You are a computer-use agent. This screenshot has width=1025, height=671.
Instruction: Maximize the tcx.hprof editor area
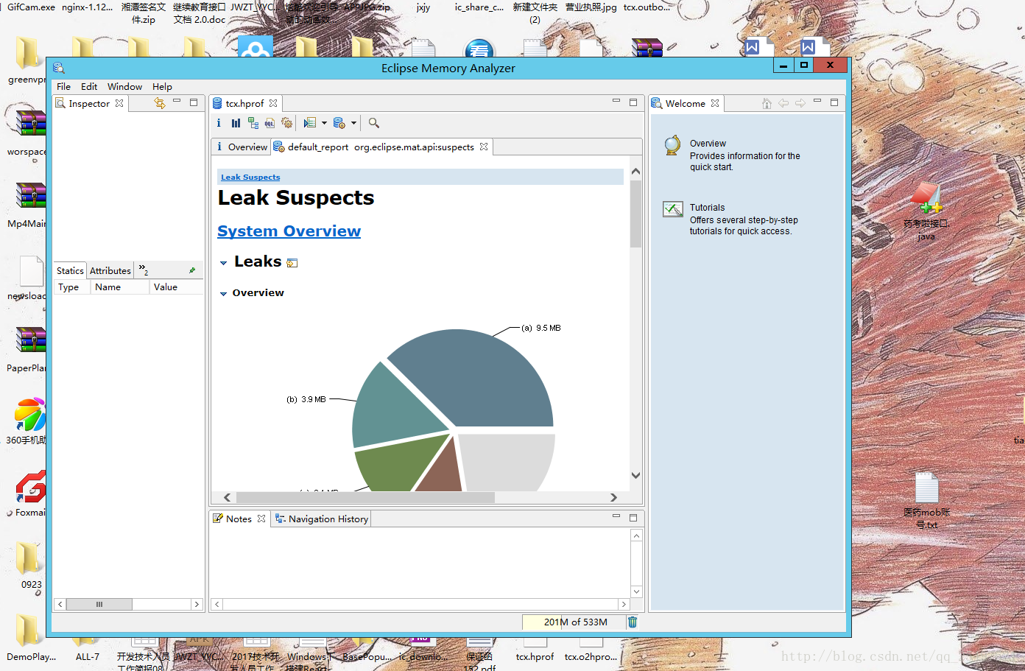[x=633, y=102]
